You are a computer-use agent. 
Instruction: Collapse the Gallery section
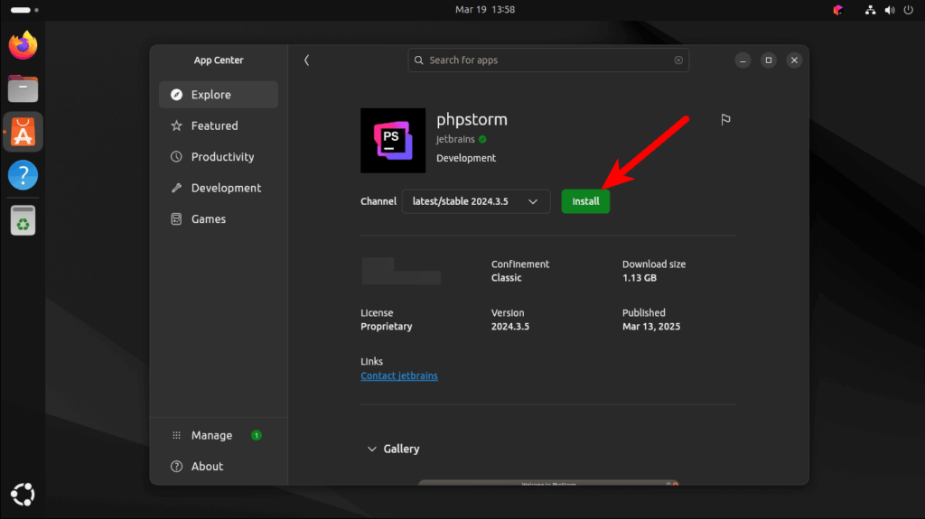pyautogui.click(x=393, y=449)
